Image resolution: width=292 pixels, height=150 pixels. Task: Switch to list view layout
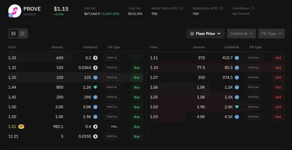[x=14, y=34]
